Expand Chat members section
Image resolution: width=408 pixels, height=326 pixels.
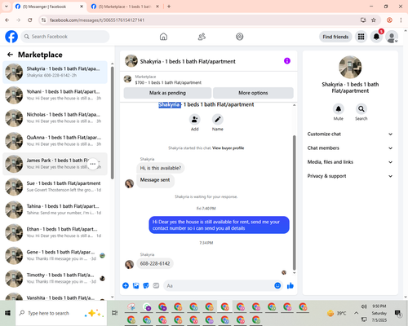pyautogui.click(x=350, y=148)
